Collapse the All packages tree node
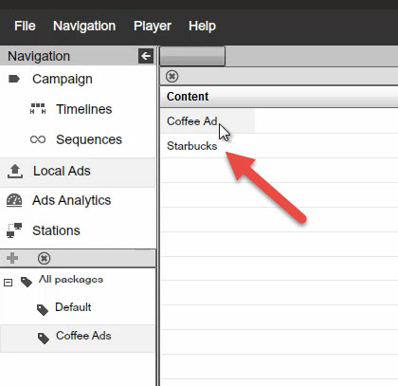 point(9,283)
